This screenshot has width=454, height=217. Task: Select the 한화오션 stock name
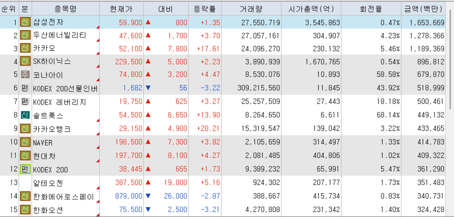pos(48,210)
